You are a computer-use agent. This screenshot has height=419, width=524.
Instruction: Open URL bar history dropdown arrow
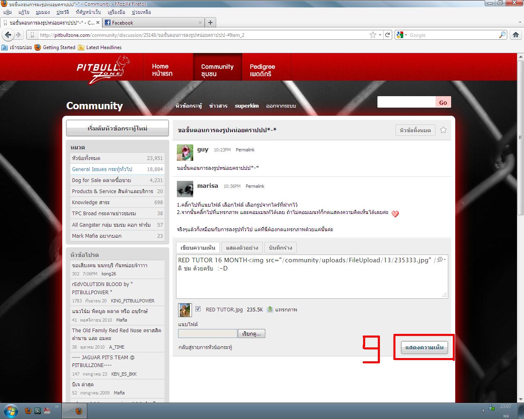click(380, 35)
